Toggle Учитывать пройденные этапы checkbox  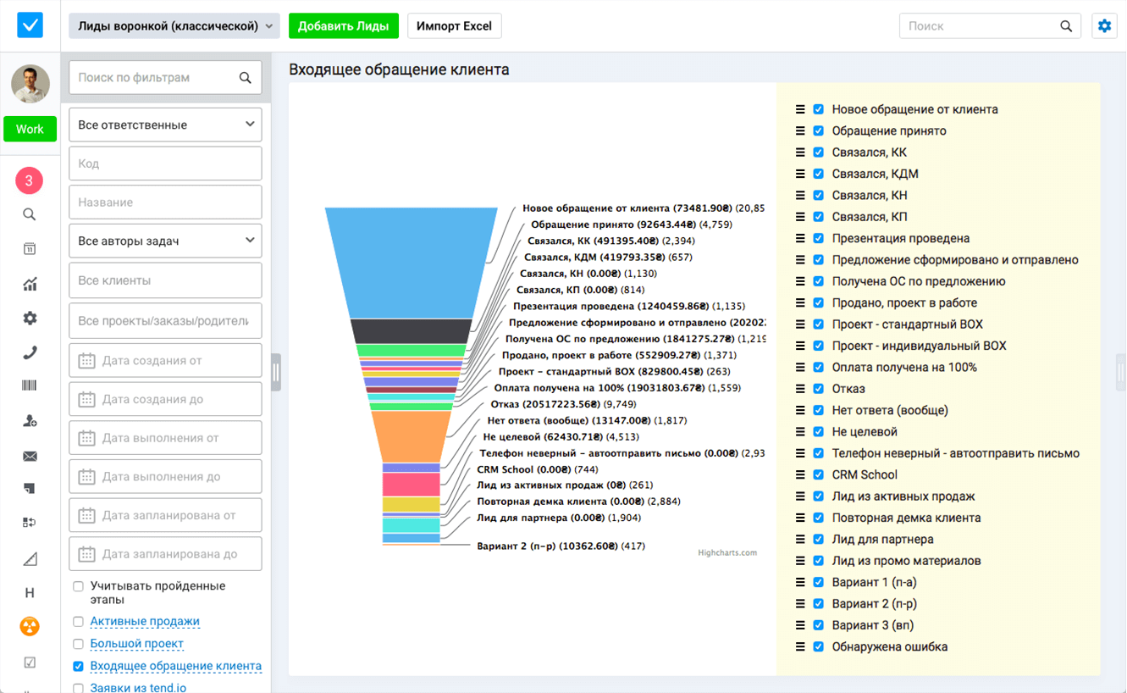click(78, 586)
